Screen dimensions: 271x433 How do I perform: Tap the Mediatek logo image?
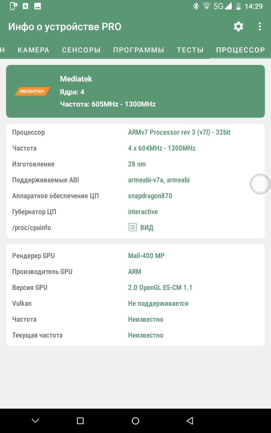point(33,91)
